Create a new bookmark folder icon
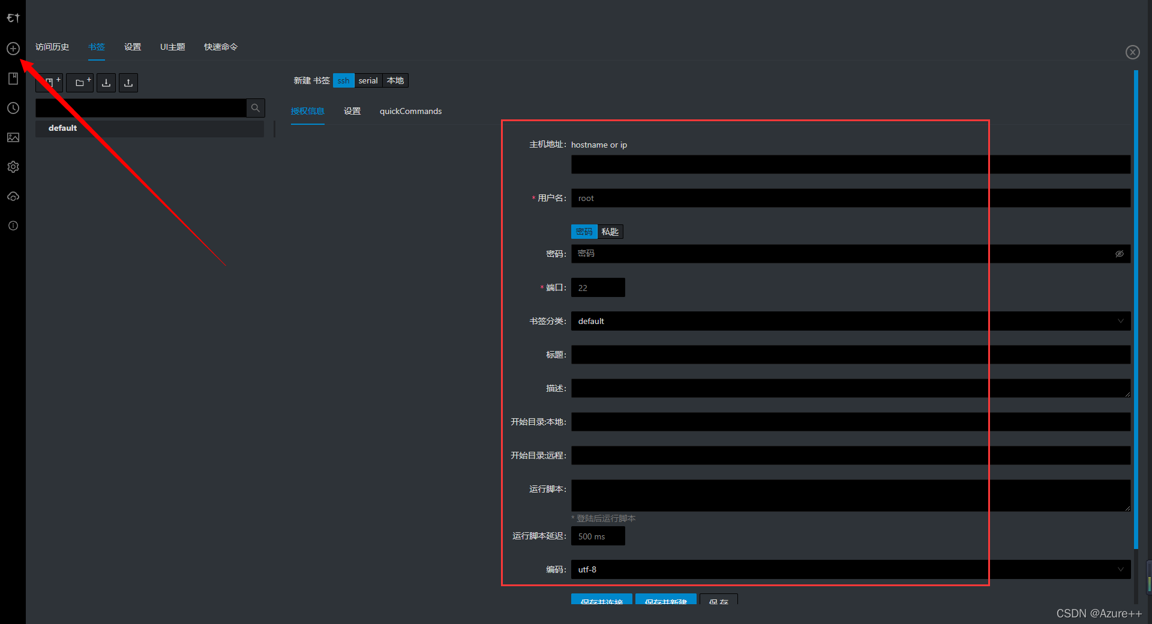This screenshot has width=1152, height=624. (80, 83)
